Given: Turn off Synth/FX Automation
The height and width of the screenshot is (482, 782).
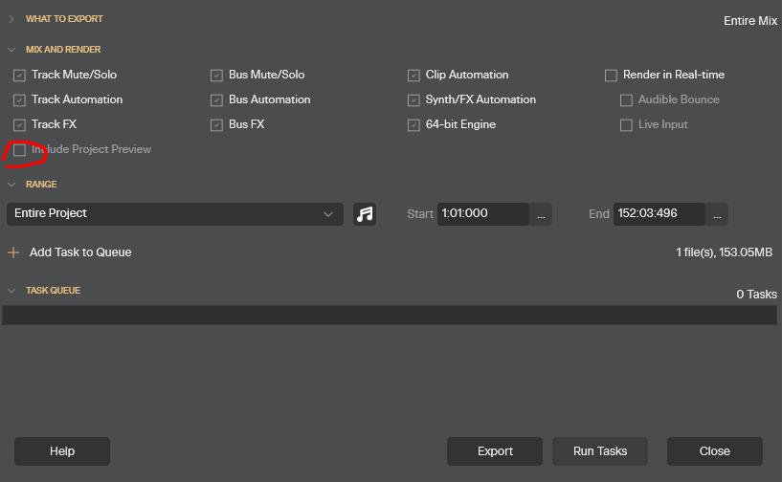Looking at the screenshot, I should coord(413,100).
